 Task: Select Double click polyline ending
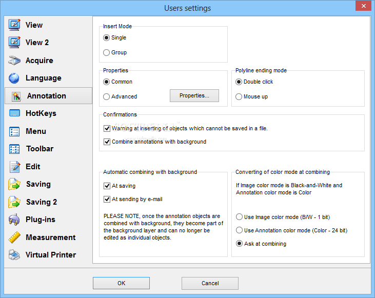click(239, 82)
